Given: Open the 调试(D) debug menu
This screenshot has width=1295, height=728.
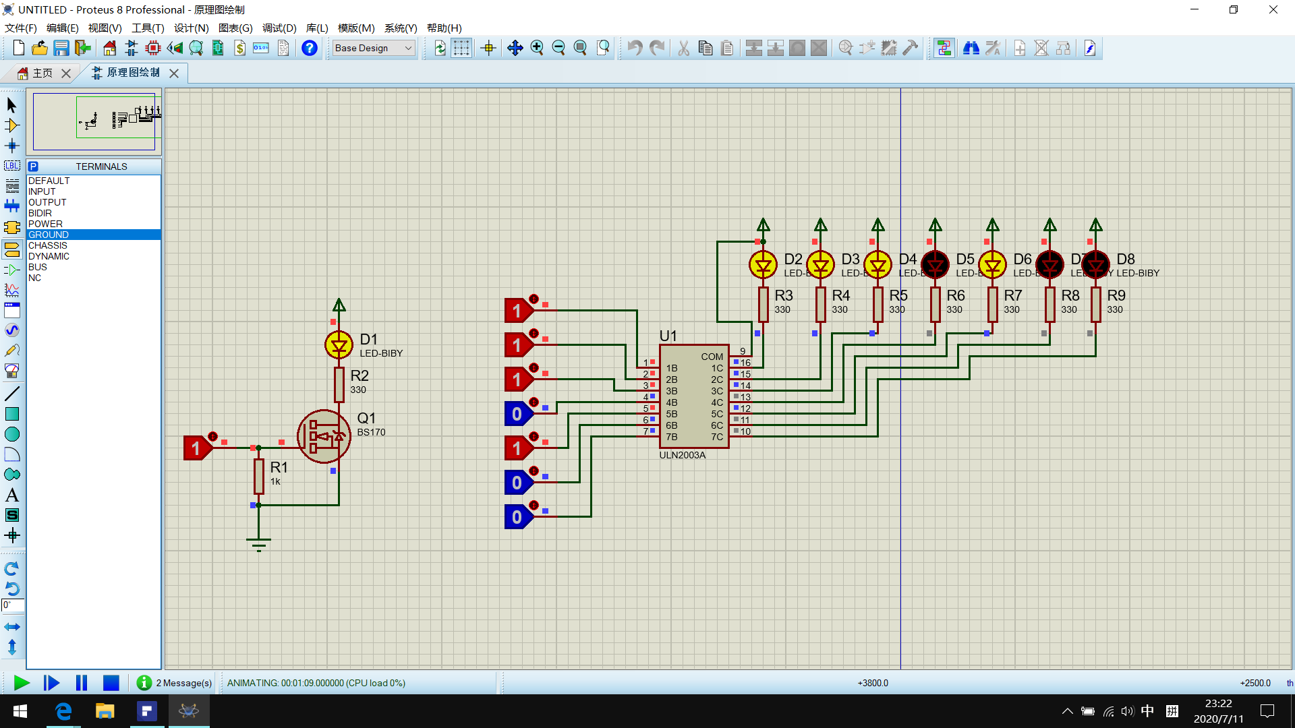Looking at the screenshot, I should click(279, 28).
